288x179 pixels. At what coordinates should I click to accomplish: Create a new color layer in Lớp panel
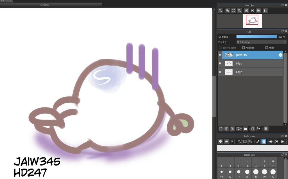221,129
